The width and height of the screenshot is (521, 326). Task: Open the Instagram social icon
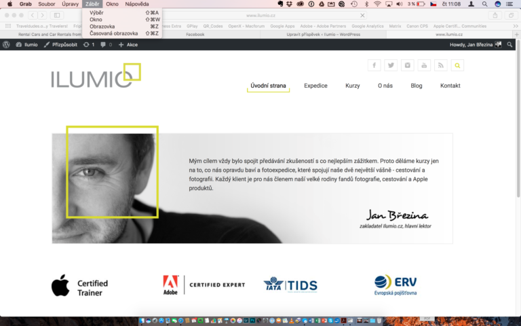(x=408, y=65)
